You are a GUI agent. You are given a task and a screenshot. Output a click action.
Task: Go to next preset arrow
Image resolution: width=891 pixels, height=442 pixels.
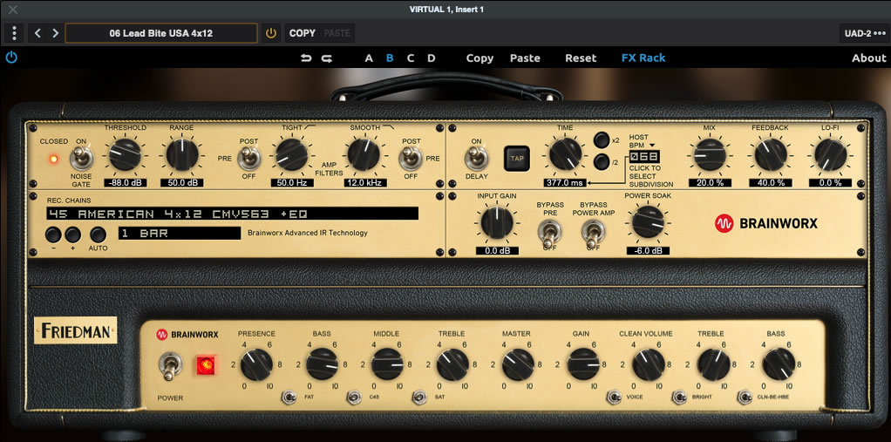pyautogui.click(x=55, y=33)
